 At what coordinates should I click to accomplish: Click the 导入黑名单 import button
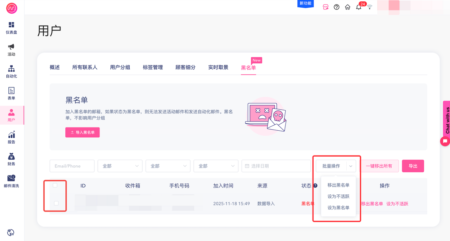83,132
